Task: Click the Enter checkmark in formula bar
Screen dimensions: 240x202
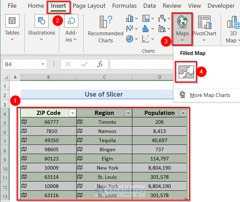Action: pyautogui.click(x=84, y=65)
